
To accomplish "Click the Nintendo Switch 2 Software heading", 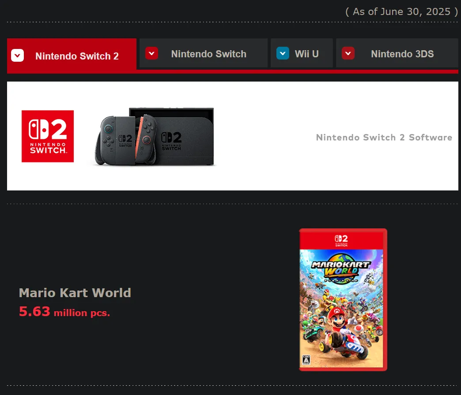I will (x=384, y=138).
